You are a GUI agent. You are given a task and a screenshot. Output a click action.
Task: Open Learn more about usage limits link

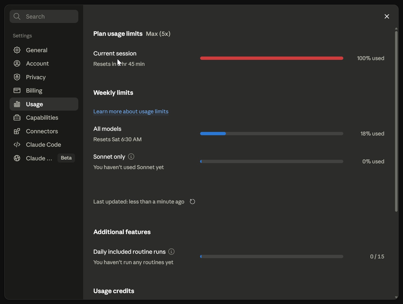tap(131, 111)
